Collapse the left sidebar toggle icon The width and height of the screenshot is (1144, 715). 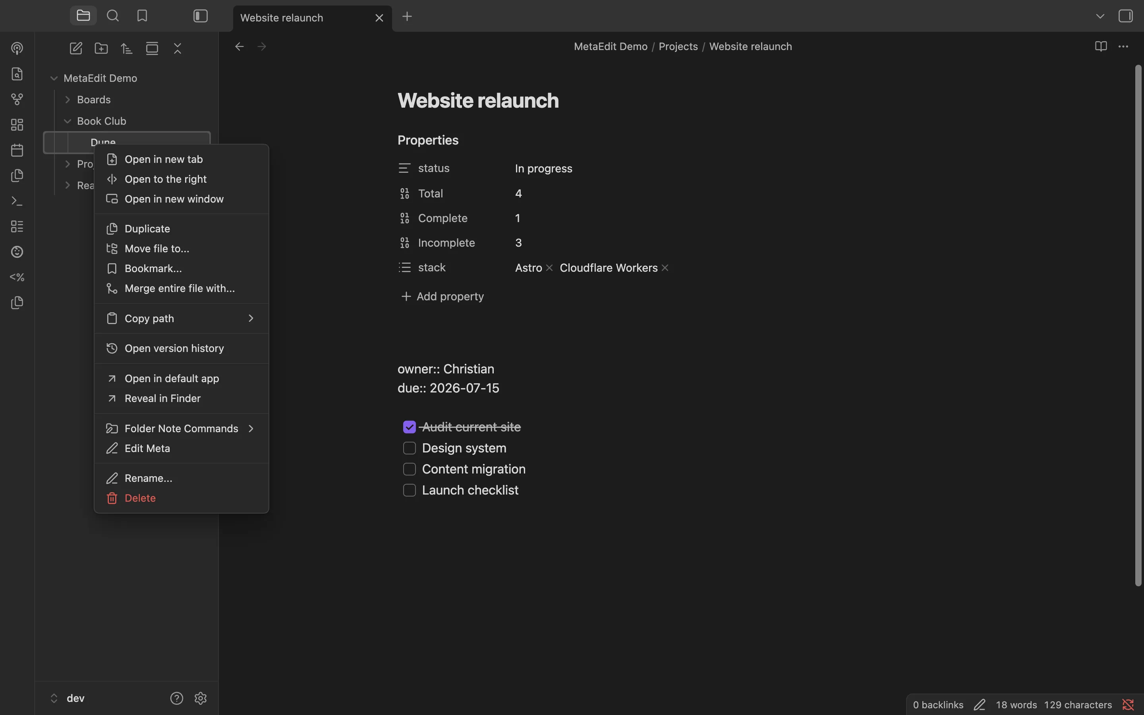(x=201, y=15)
